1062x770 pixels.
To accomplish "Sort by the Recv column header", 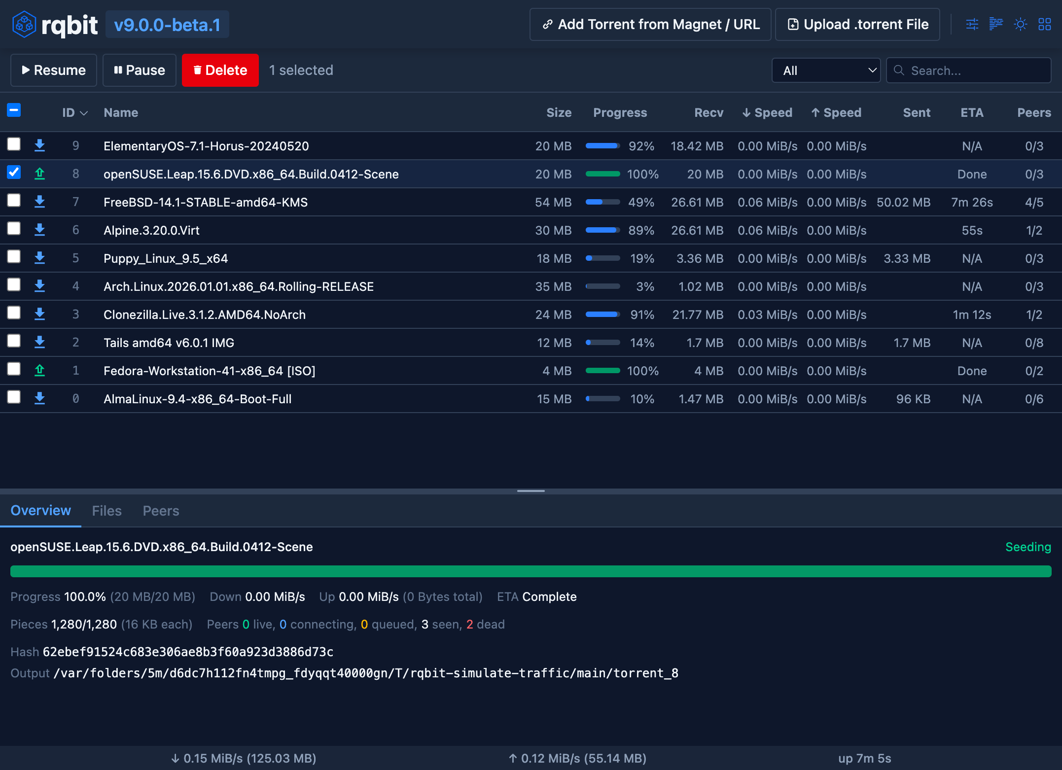I will coord(709,113).
